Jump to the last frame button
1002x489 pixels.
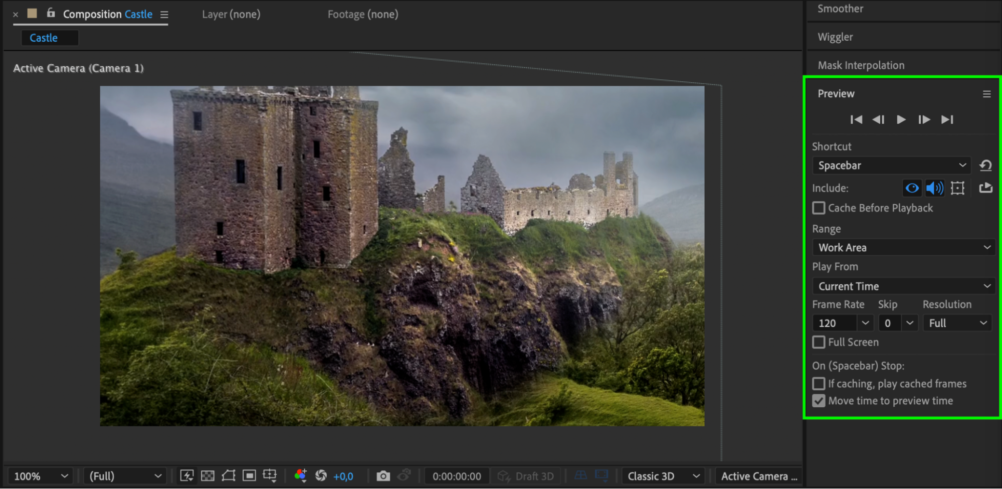(947, 119)
